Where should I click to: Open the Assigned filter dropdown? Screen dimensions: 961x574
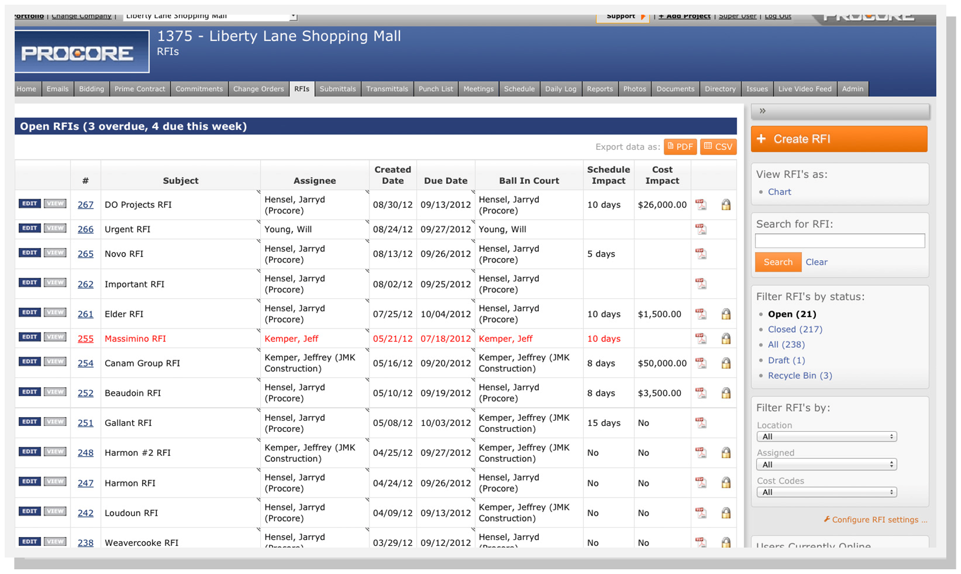(826, 465)
